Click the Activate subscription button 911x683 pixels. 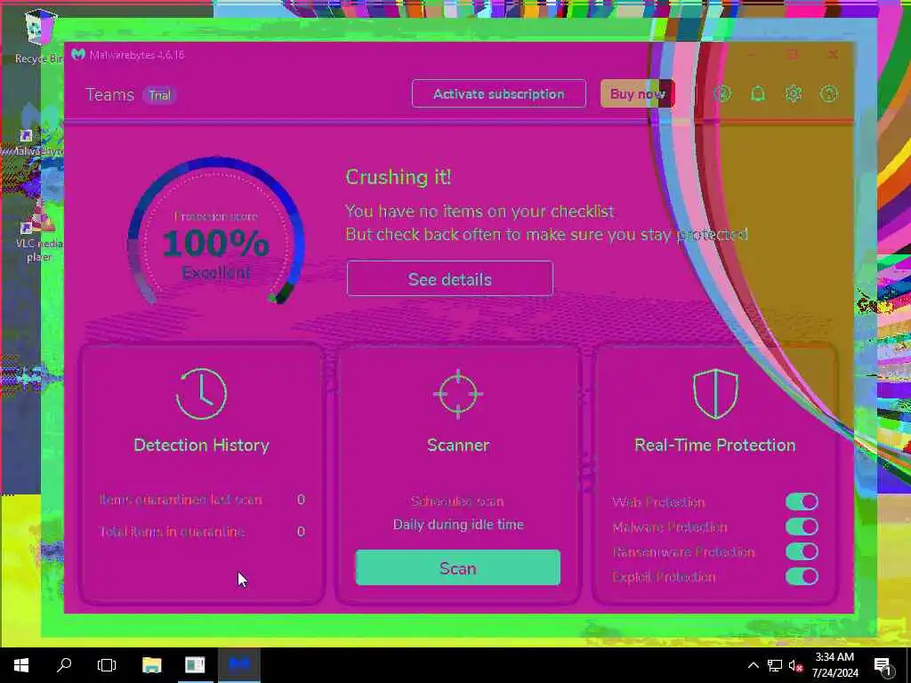[498, 94]
